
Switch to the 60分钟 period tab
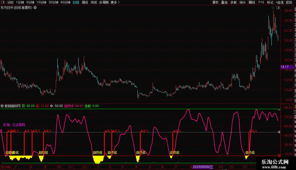65,2
